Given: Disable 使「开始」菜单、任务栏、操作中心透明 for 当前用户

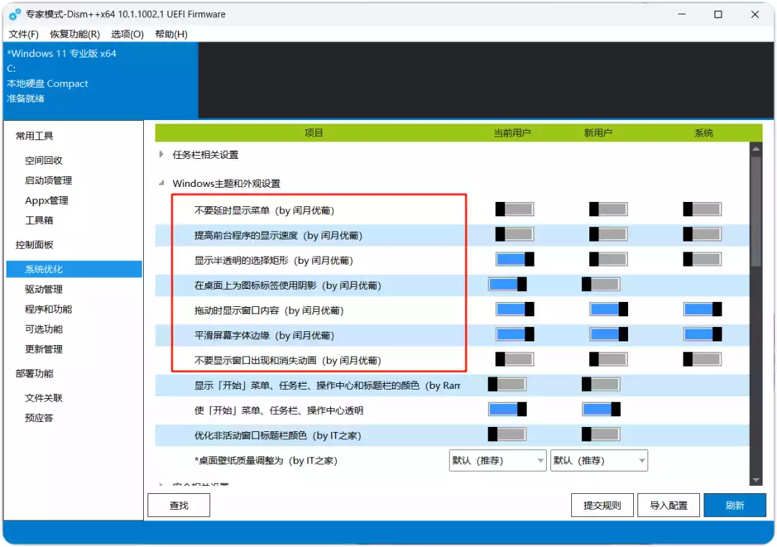Looking at the screenshot, I should (x=507, y=410).
